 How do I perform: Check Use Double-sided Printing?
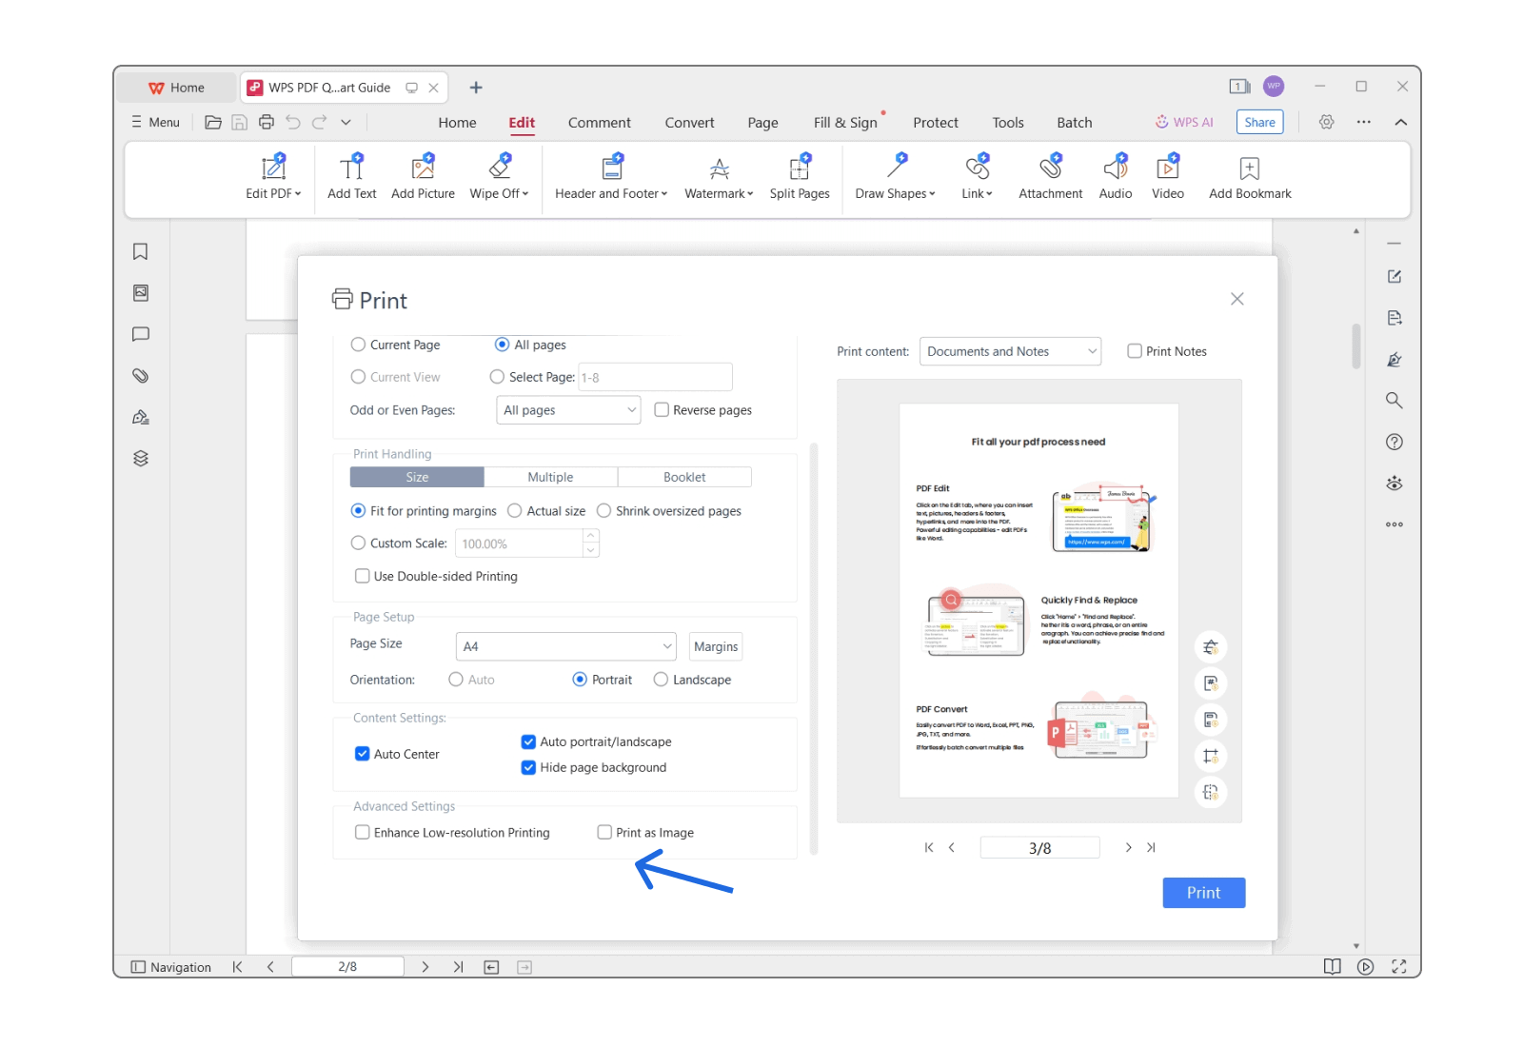click(363, 577)
